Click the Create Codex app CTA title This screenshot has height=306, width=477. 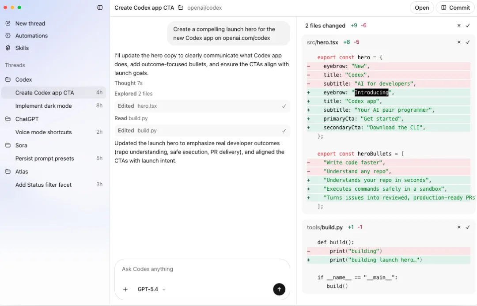coord(144,8)
